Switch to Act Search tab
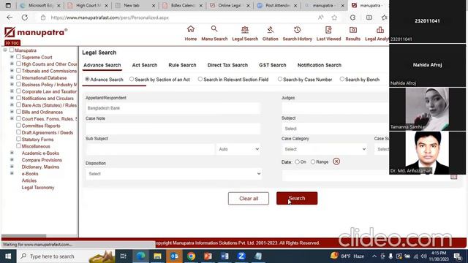 click(145, 65)
